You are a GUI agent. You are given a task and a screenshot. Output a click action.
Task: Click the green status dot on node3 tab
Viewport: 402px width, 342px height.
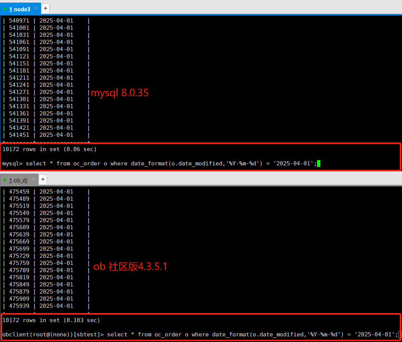[x=5, y=9]
